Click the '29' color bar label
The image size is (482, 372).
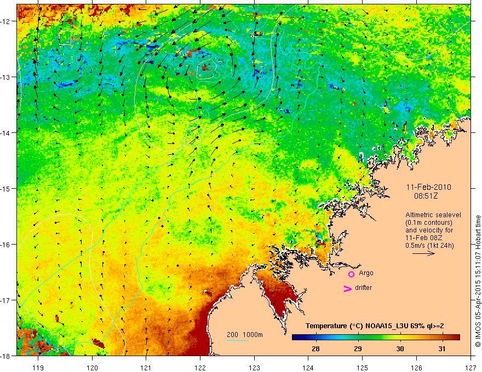[x=358, y=348]
